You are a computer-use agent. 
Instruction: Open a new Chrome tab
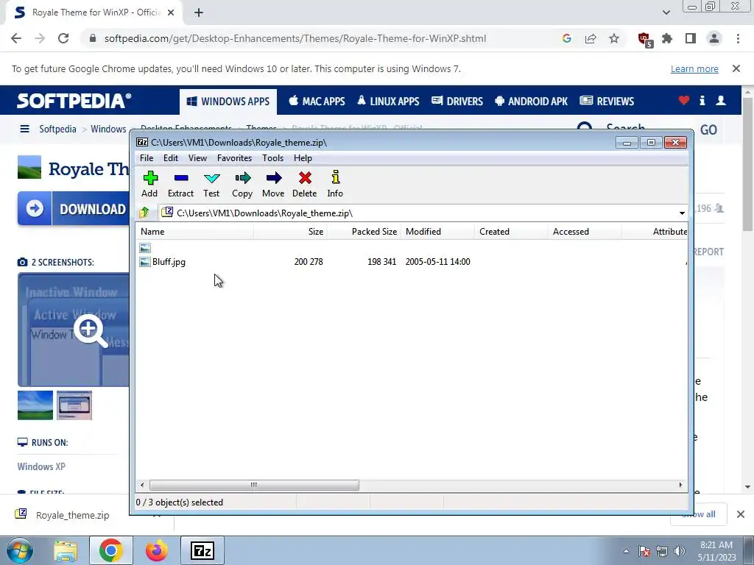tap(199, 13)
